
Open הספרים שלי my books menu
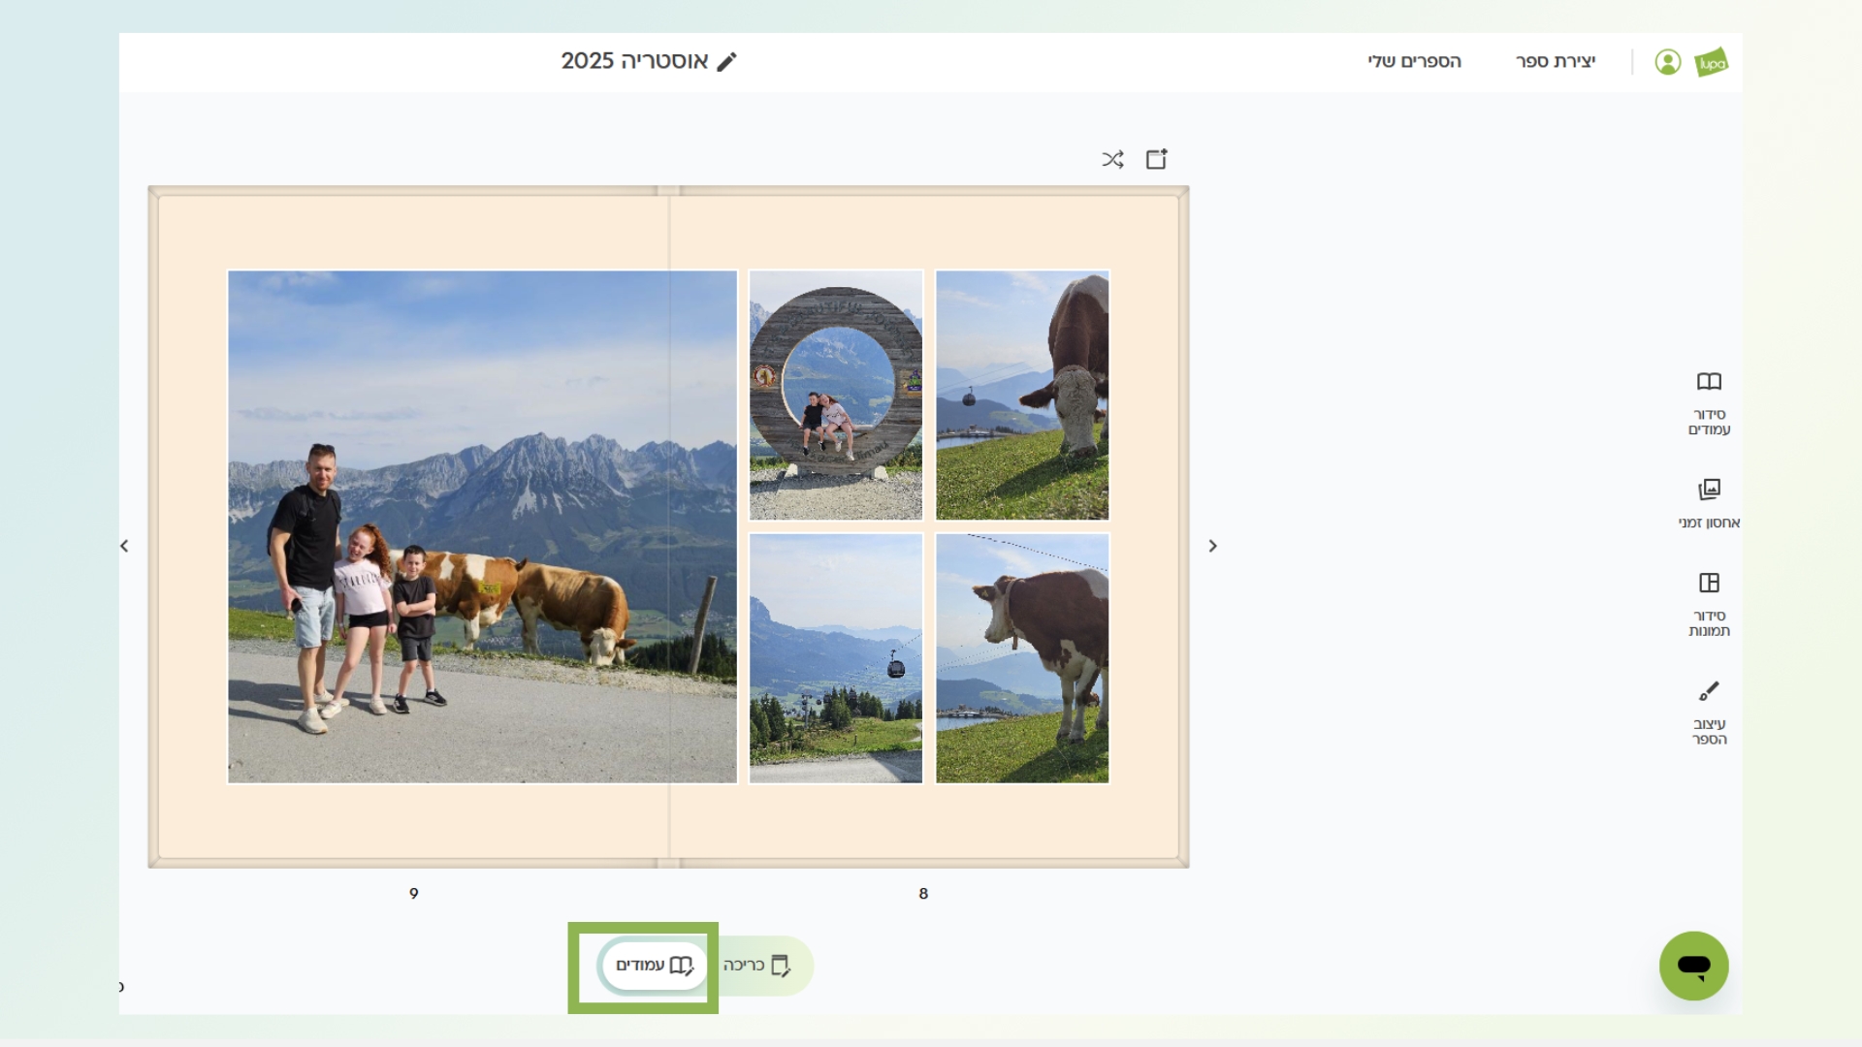tap(1414, 62)
